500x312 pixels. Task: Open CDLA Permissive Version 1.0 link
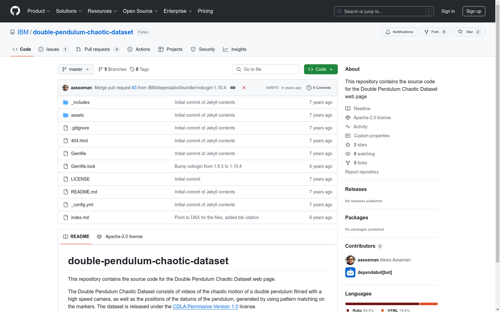[206, 306]
